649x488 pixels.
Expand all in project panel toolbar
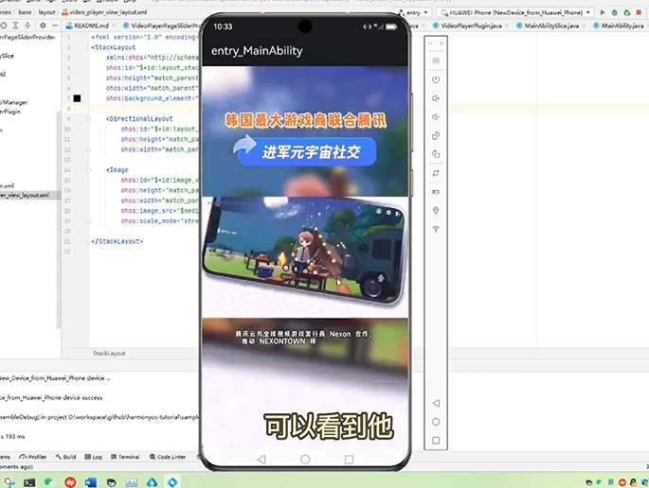(15, 26)
